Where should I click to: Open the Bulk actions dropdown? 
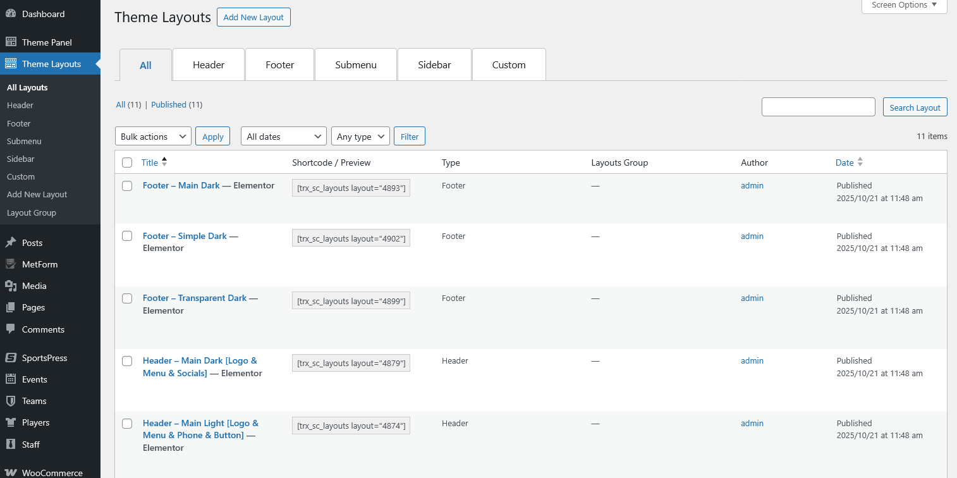[153, 137]
